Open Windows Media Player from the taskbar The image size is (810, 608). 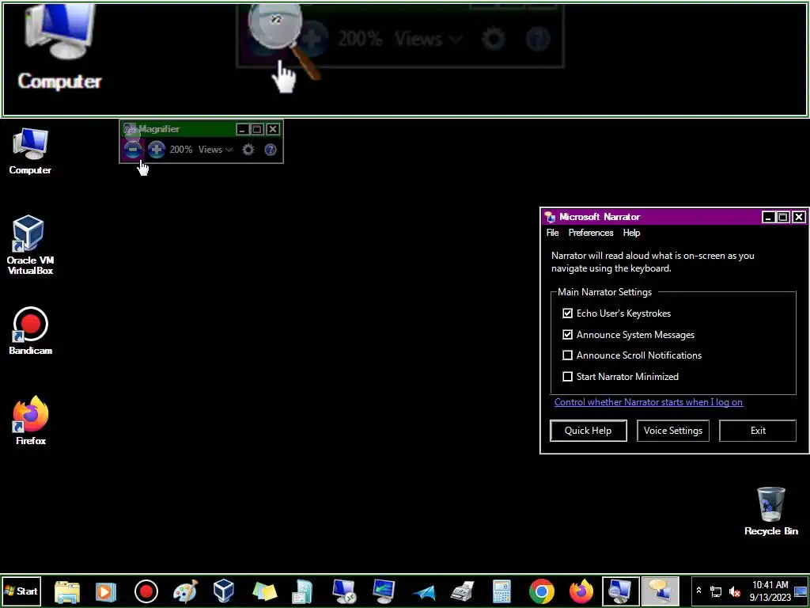tap(105, 591)
